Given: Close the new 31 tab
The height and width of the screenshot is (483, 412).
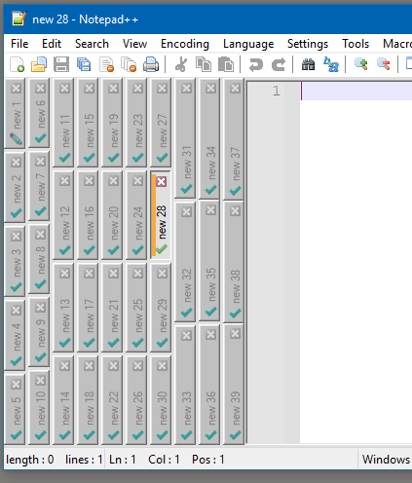Looking at the screenshot, I should [x=186, y=88].
